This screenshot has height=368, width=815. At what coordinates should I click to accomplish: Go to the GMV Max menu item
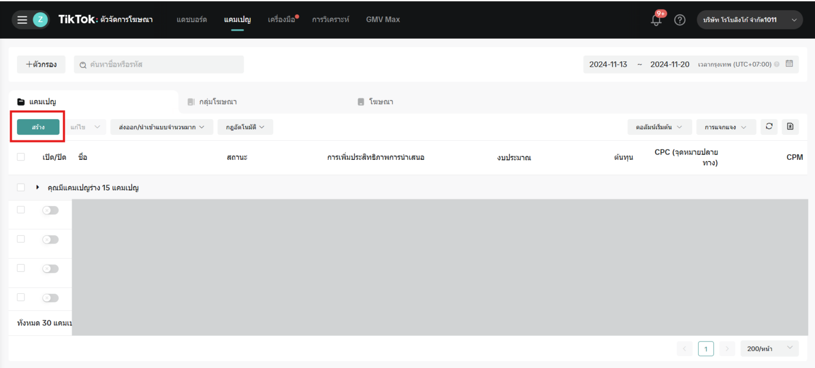coord(383,19)
